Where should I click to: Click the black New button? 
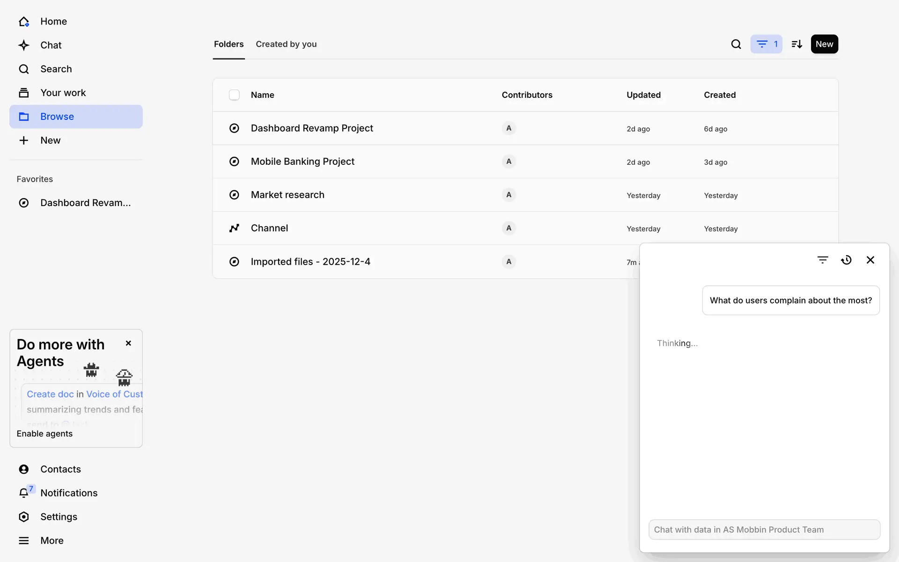coord(824,44)
